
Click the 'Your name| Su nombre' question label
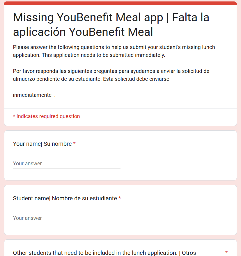click(42, 144)
